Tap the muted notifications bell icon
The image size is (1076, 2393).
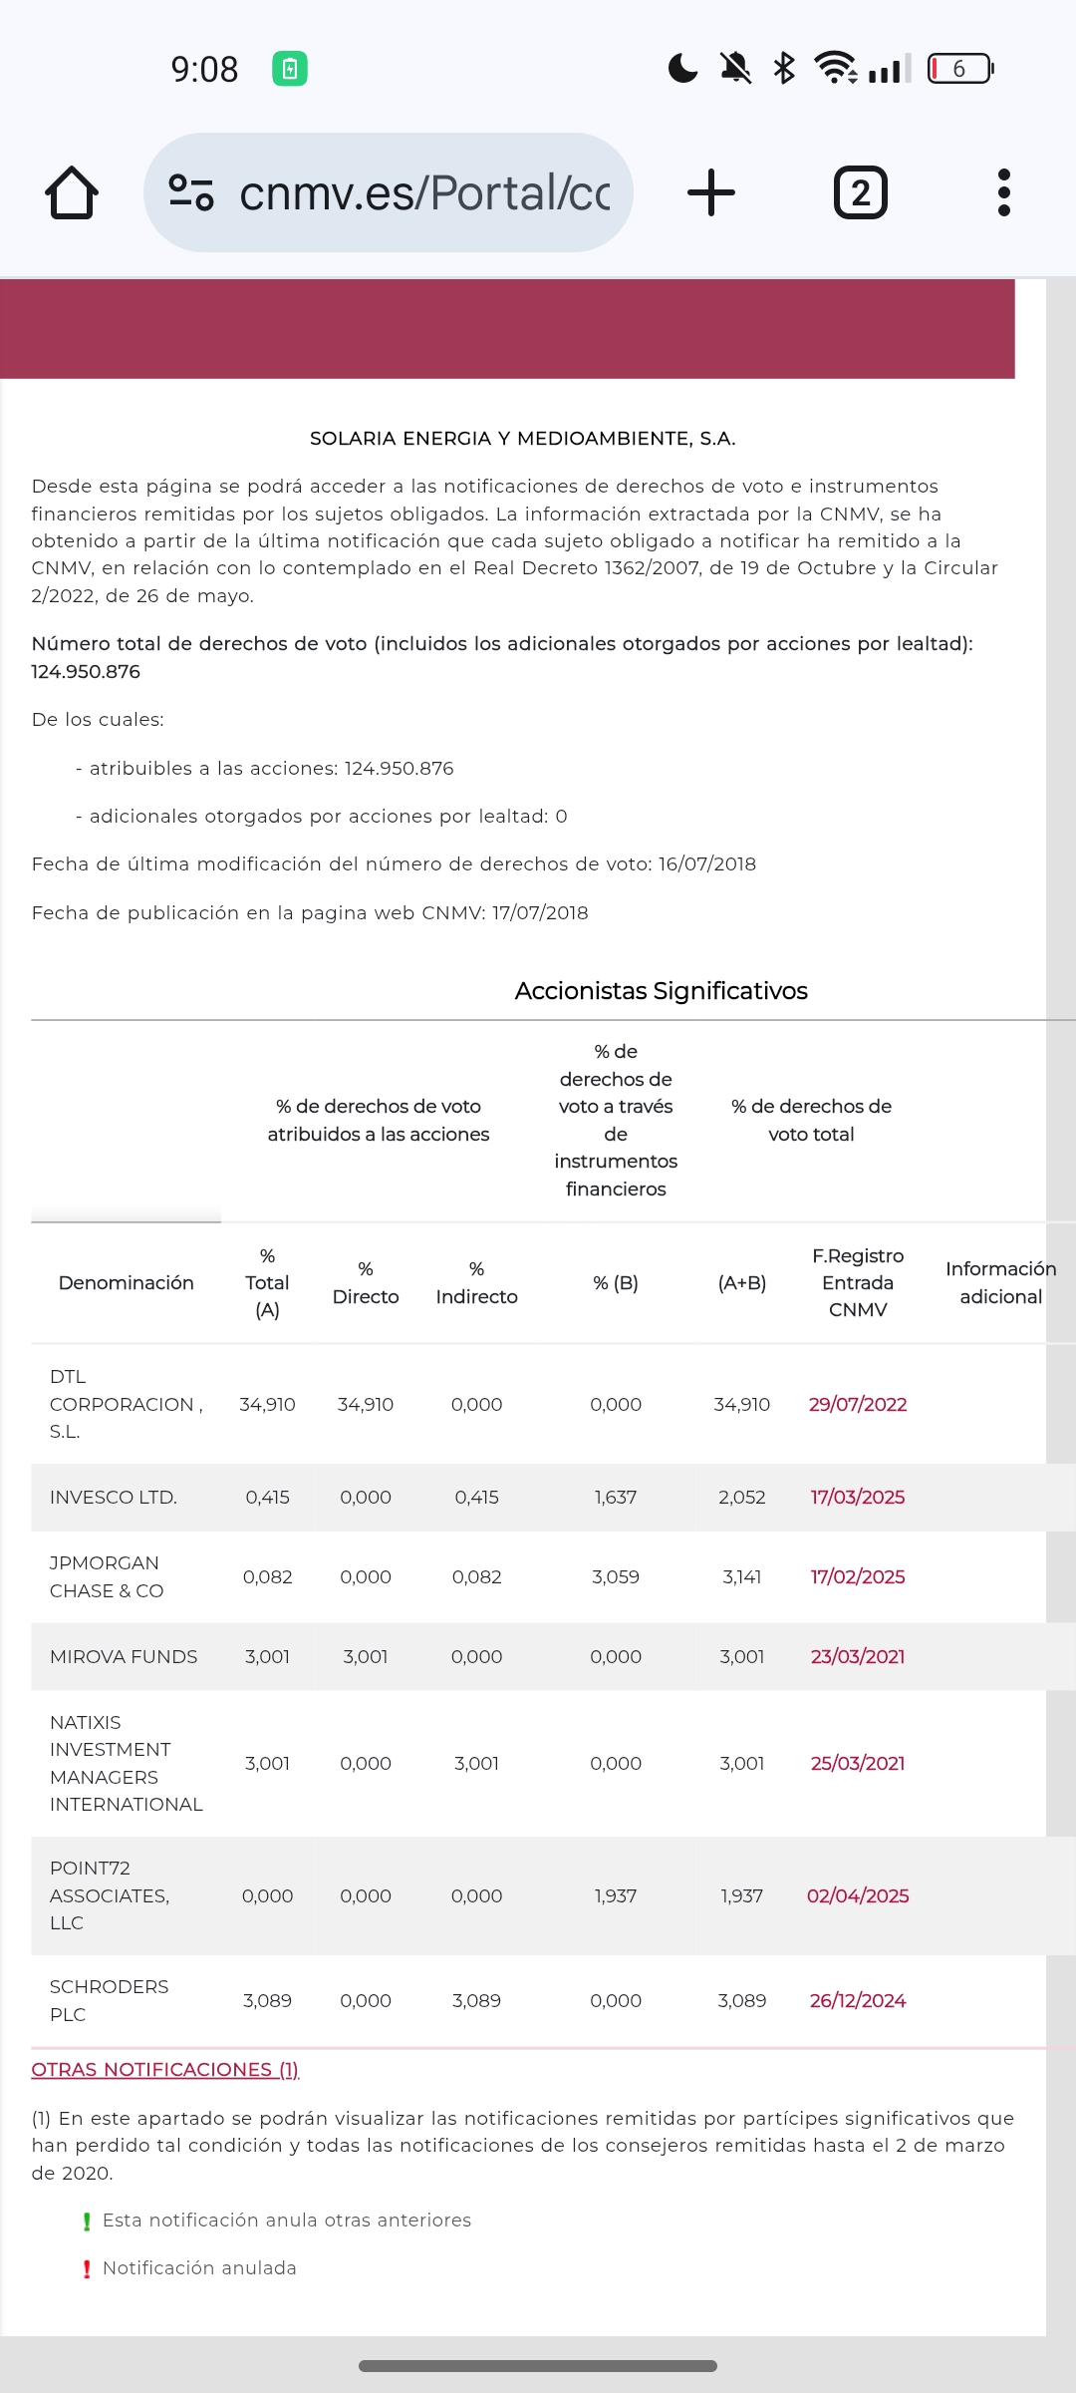(x=736, y=68)
